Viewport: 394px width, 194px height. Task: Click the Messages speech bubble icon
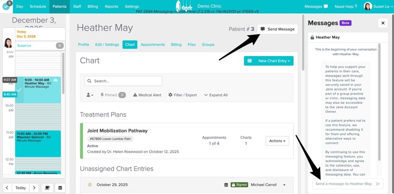(x=325, y=6)
